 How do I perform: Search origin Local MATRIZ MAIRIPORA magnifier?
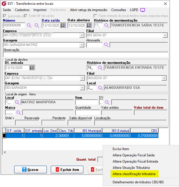tap(17, 102)
